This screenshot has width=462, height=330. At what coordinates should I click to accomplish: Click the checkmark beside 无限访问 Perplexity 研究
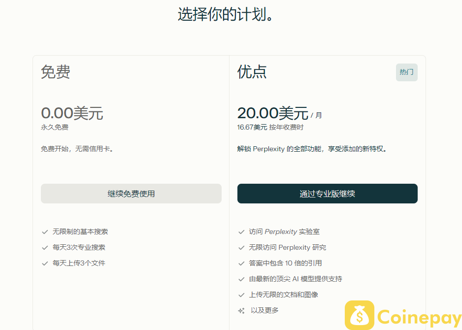[241, 247]
